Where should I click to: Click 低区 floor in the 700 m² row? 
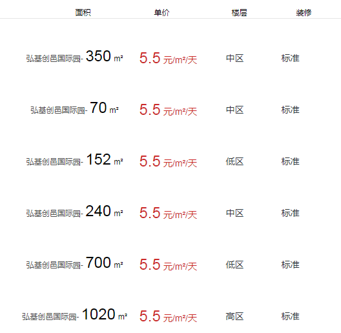234,265
